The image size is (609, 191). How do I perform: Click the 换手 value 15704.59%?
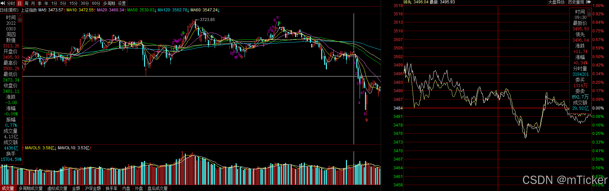tap(11, 159)
